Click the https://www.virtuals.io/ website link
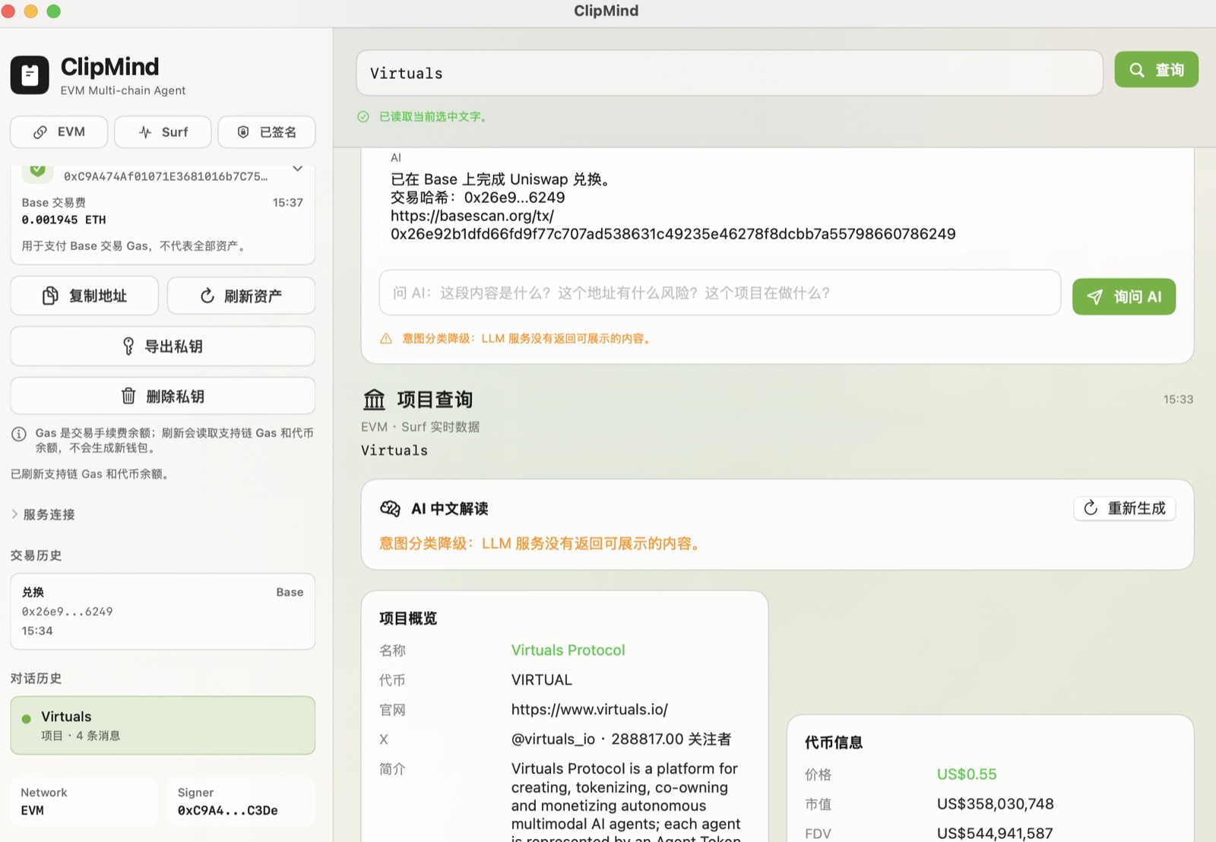1216x842 pixels. click(x=590, y=710)
